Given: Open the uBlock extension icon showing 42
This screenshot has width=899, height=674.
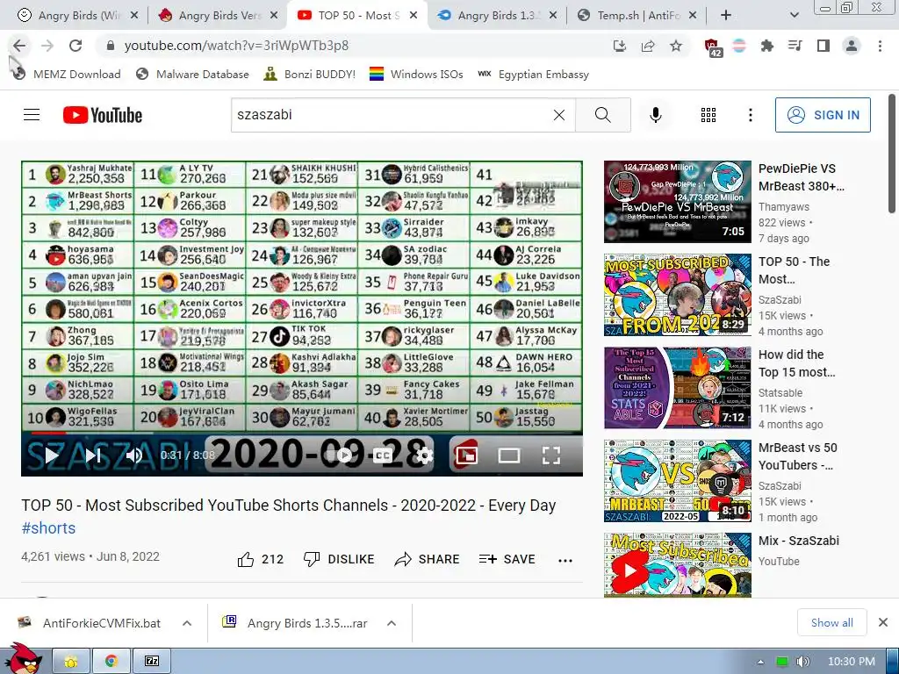Looking at the screenshot, I should 713,47.
